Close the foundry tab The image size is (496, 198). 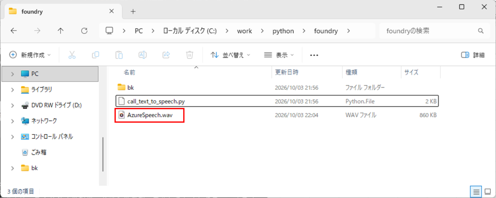click(x=111, y=11)
